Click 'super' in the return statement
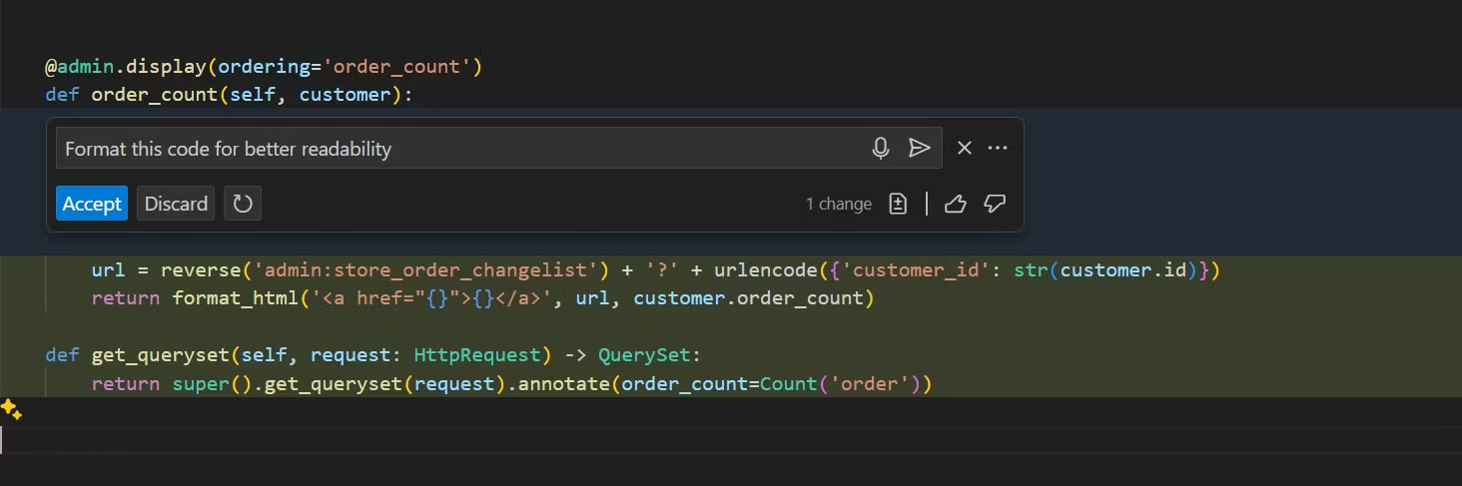Screen dimensions: 1462x486 [x=201, y=383]
